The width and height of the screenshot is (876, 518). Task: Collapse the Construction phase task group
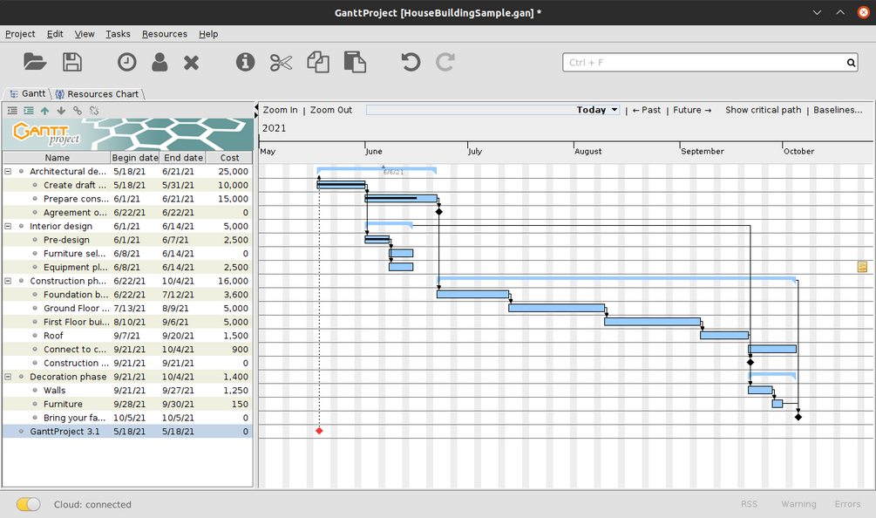tap(8, 281)
